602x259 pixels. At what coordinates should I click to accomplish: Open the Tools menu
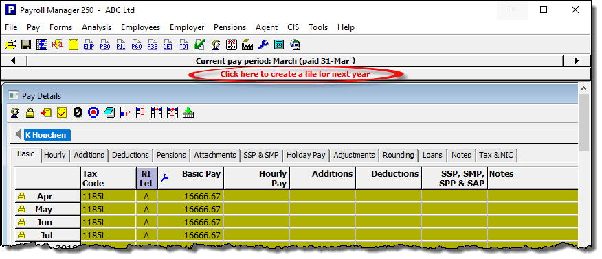318,27
